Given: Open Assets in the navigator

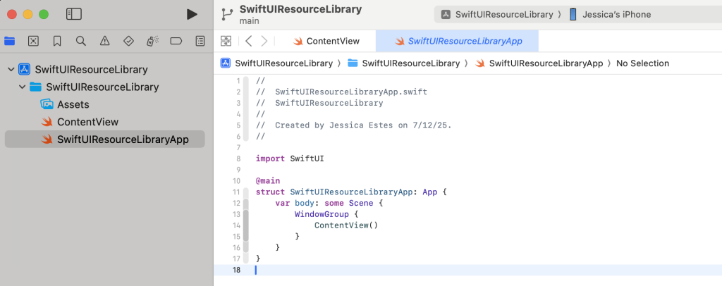Looking at the screenshot, I should (73, 104).
